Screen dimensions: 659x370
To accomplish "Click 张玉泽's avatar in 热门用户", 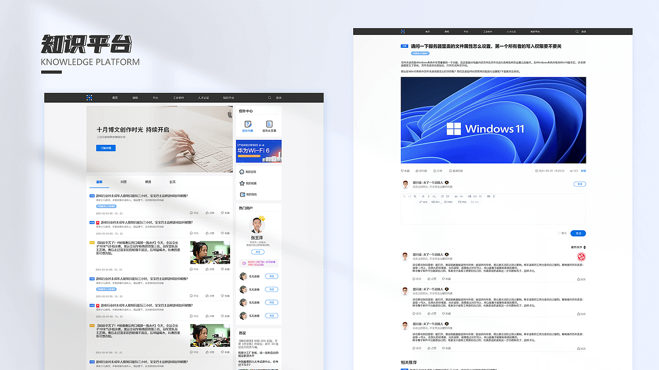I will tap(257, 225).
